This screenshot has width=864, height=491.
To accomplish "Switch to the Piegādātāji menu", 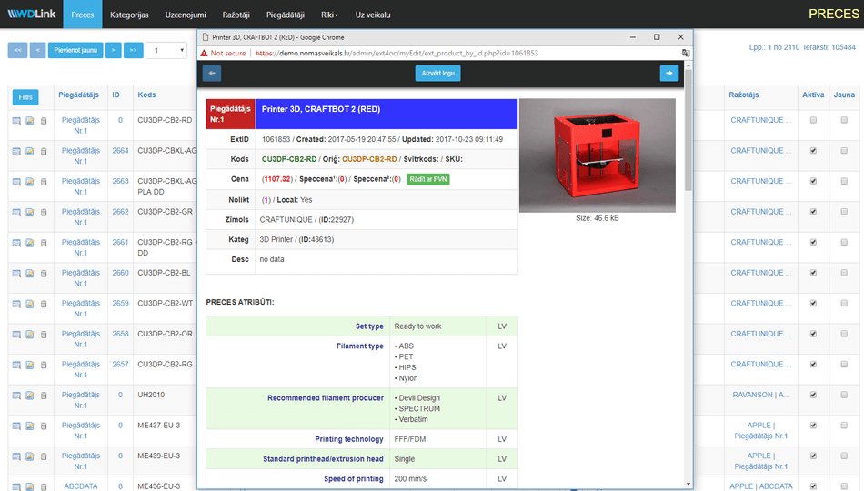I will point(286,15).
